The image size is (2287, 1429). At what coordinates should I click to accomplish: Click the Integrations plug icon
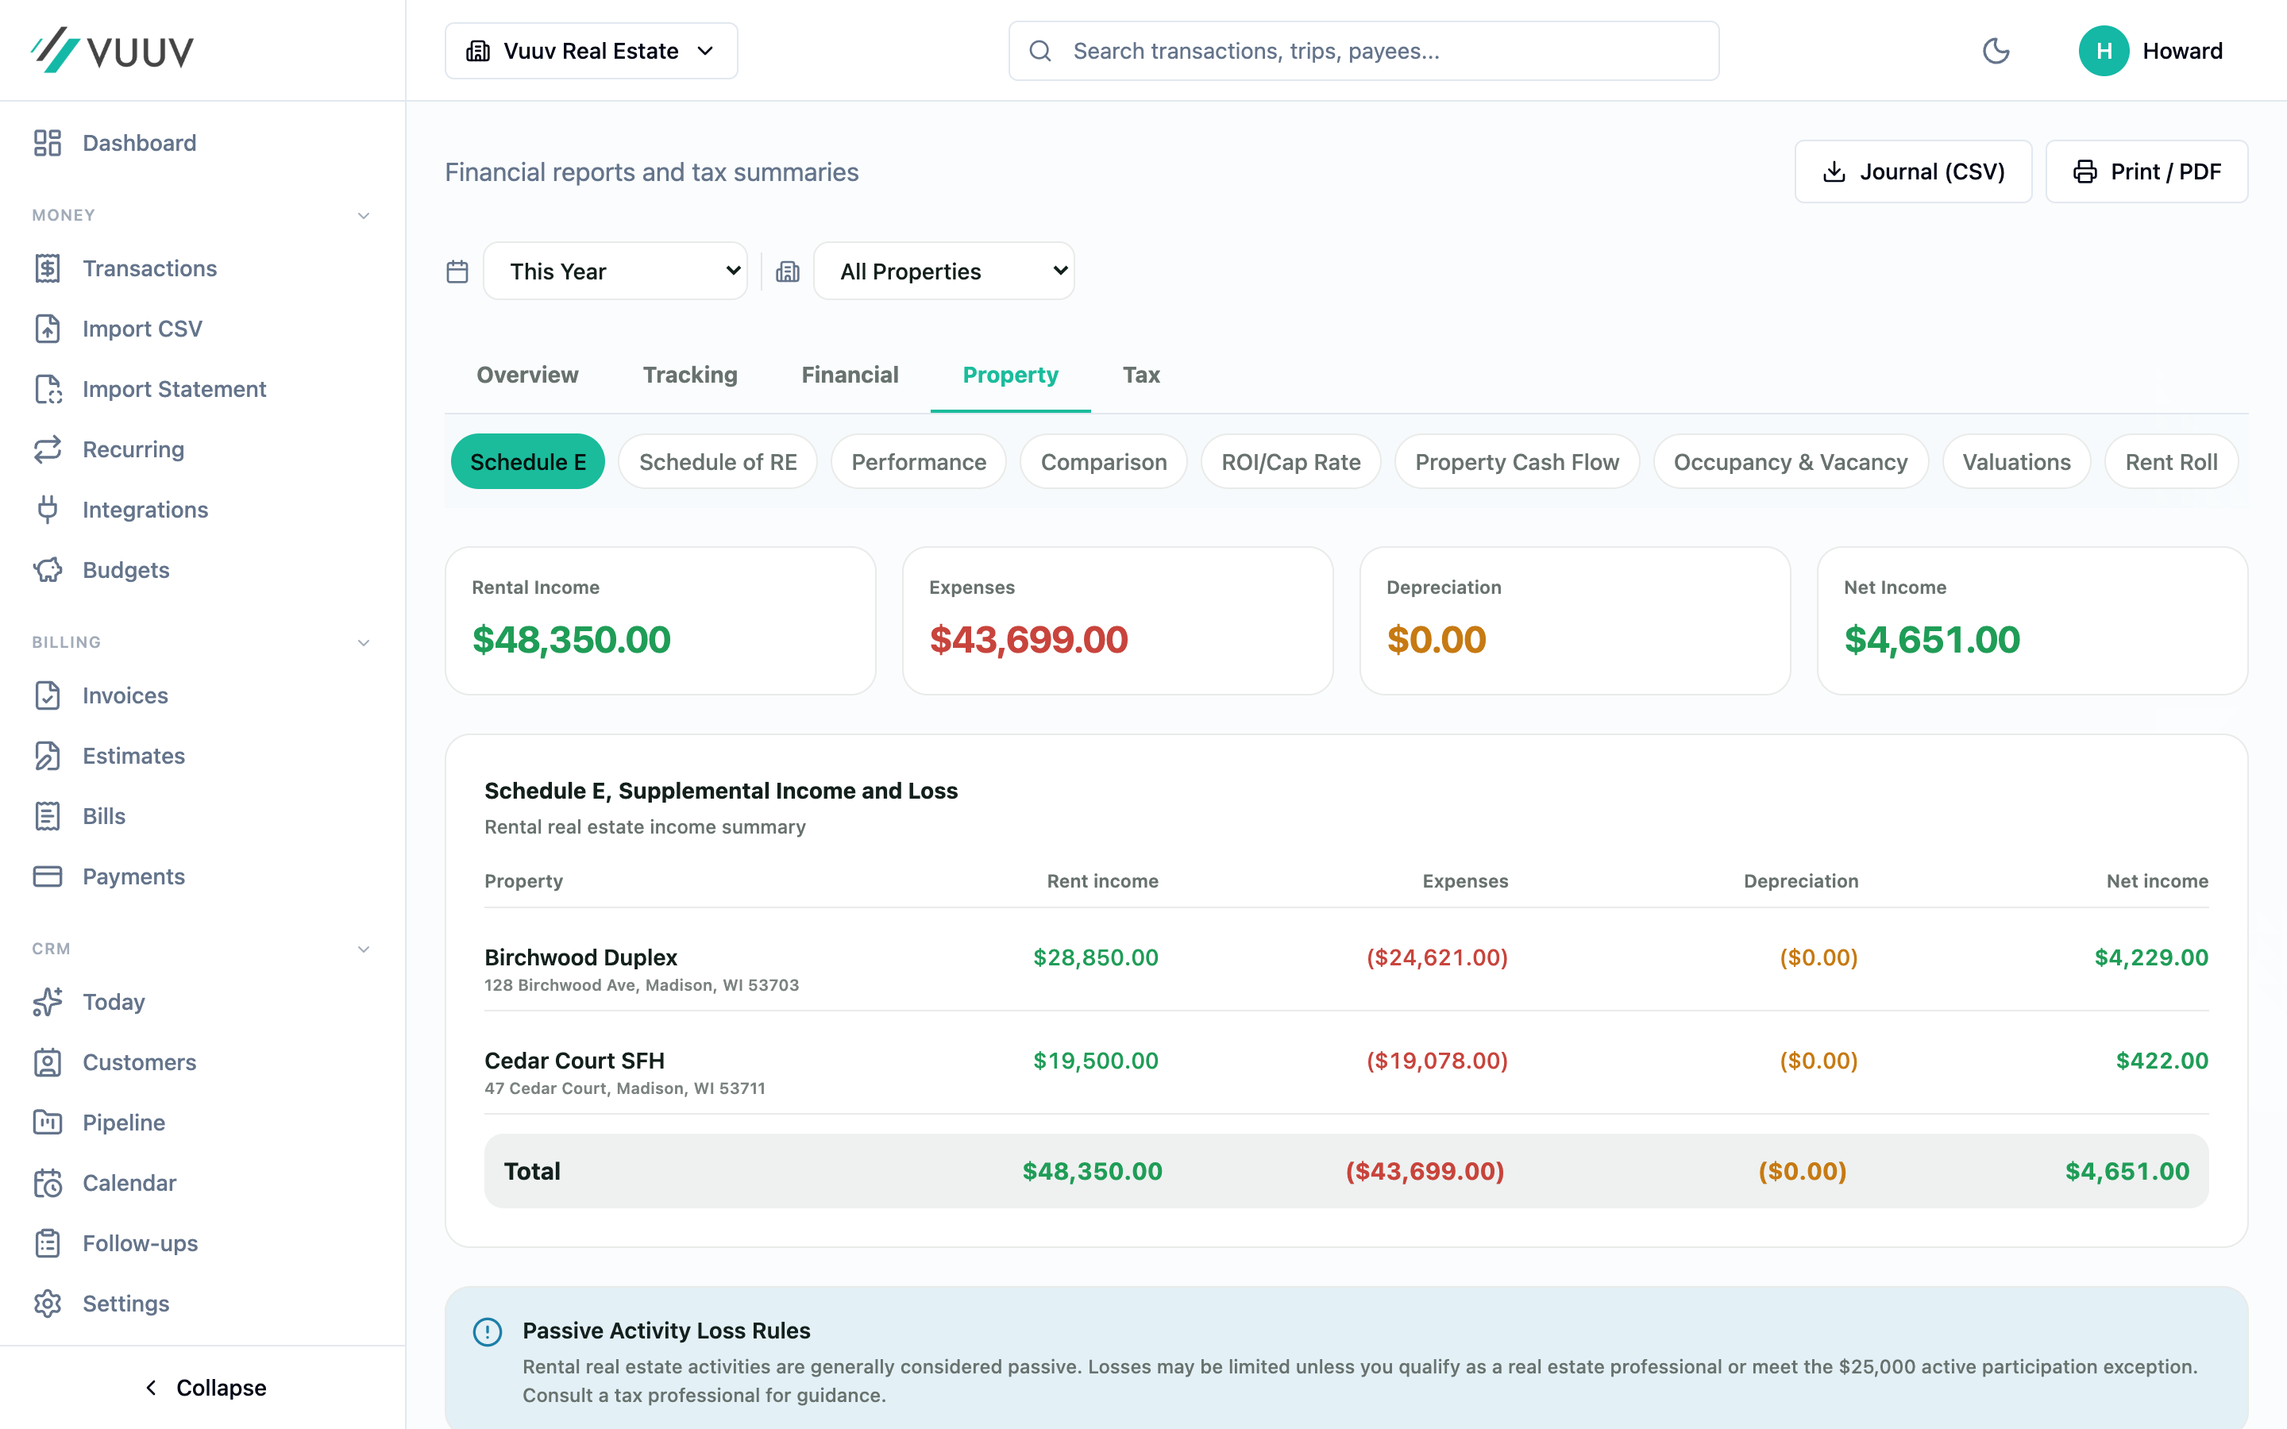(48, 510)
